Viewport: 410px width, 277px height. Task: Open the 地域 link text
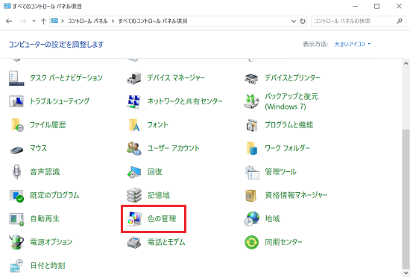pyautogui.click(x=272, y=219)
